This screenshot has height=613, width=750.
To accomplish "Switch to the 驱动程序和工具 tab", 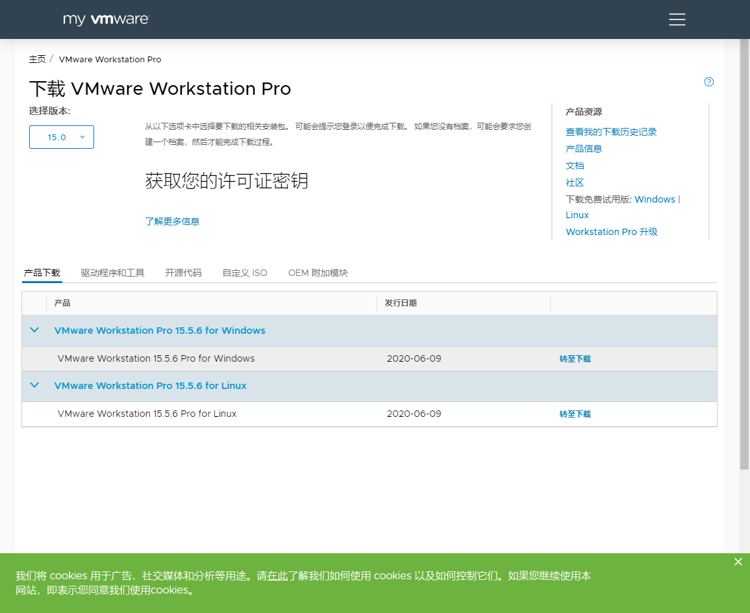I will pyautogui.click(x=112, y=273).
